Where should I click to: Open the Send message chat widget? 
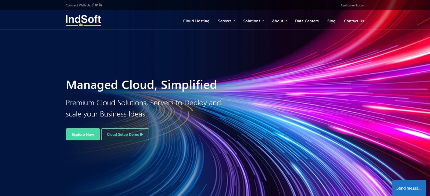[x=409, y=188]
